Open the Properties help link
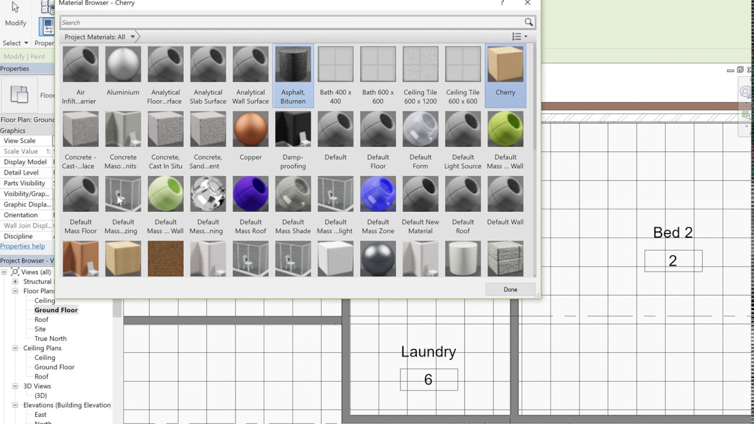754x424 pixels. (22, 246)
